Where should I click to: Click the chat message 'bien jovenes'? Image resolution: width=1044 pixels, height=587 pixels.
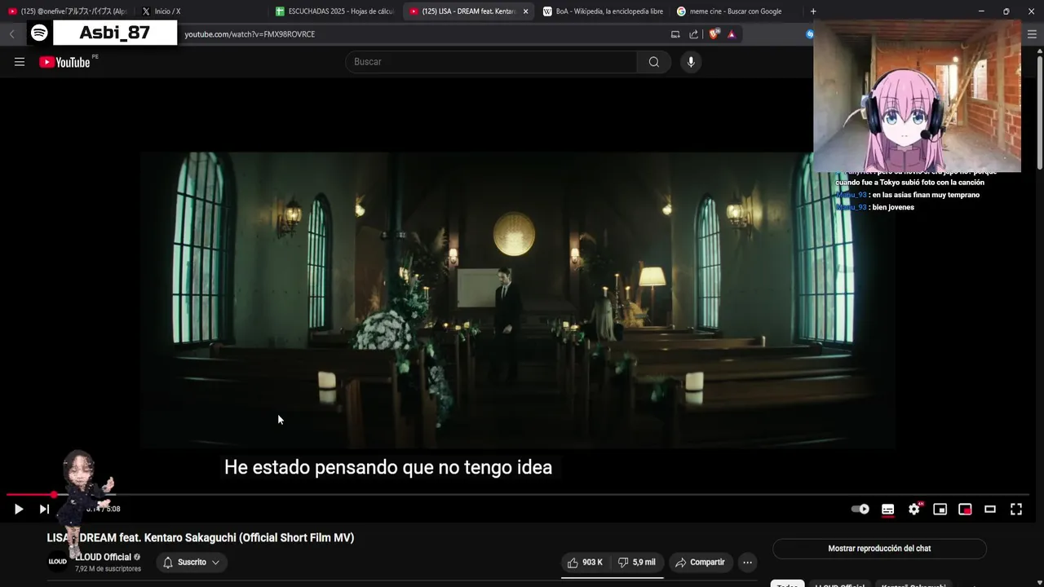[892, 207]
